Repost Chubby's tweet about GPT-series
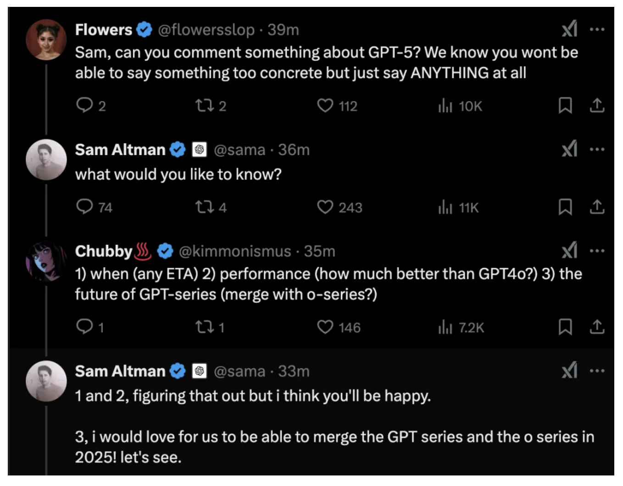The image size is (623, 486). tap(205, 327)
